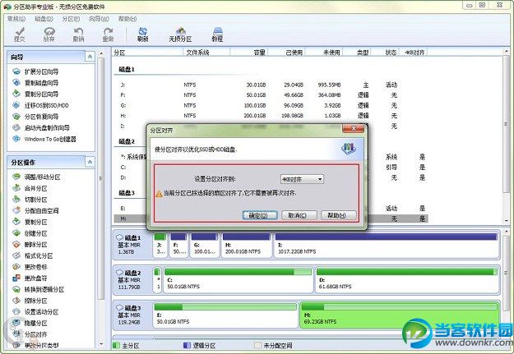Choose 更改盘符 operation
This screenshot has height=354, width=514.
(x=30, y=278)
